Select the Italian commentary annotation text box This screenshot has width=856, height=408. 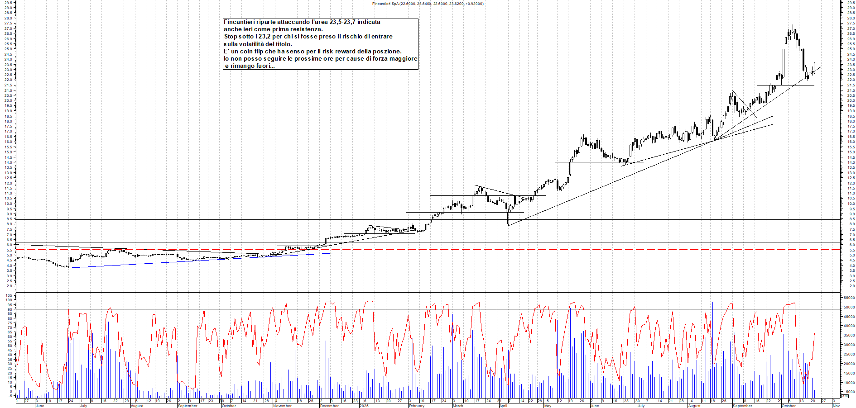(320, 44)
